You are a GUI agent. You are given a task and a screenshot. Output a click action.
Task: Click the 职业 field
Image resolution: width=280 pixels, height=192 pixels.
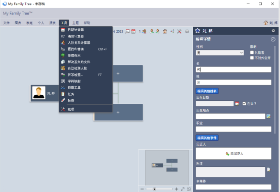234,129
